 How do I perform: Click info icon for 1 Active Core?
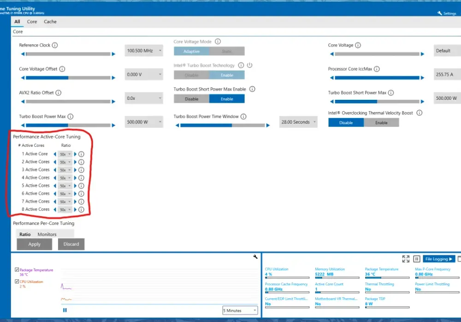point(81,154)
